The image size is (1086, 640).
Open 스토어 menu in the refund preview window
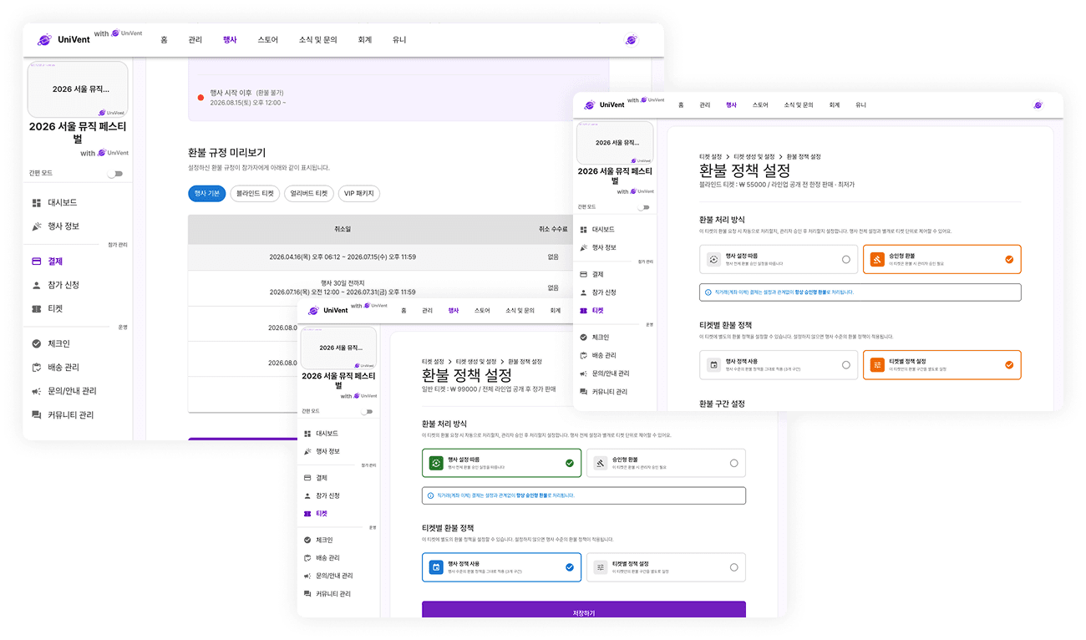click(x=268, y=40)
